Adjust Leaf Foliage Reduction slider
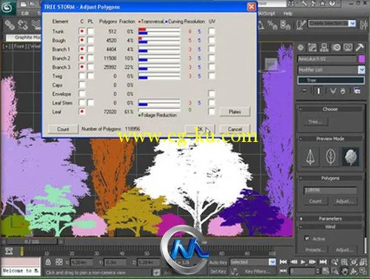The width and height of the screenshot is (370, 279). (159, 110)
